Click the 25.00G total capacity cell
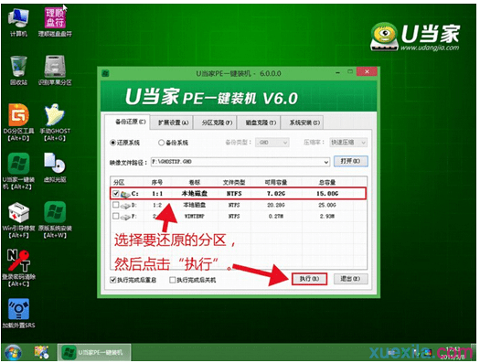 coord(327,205)
